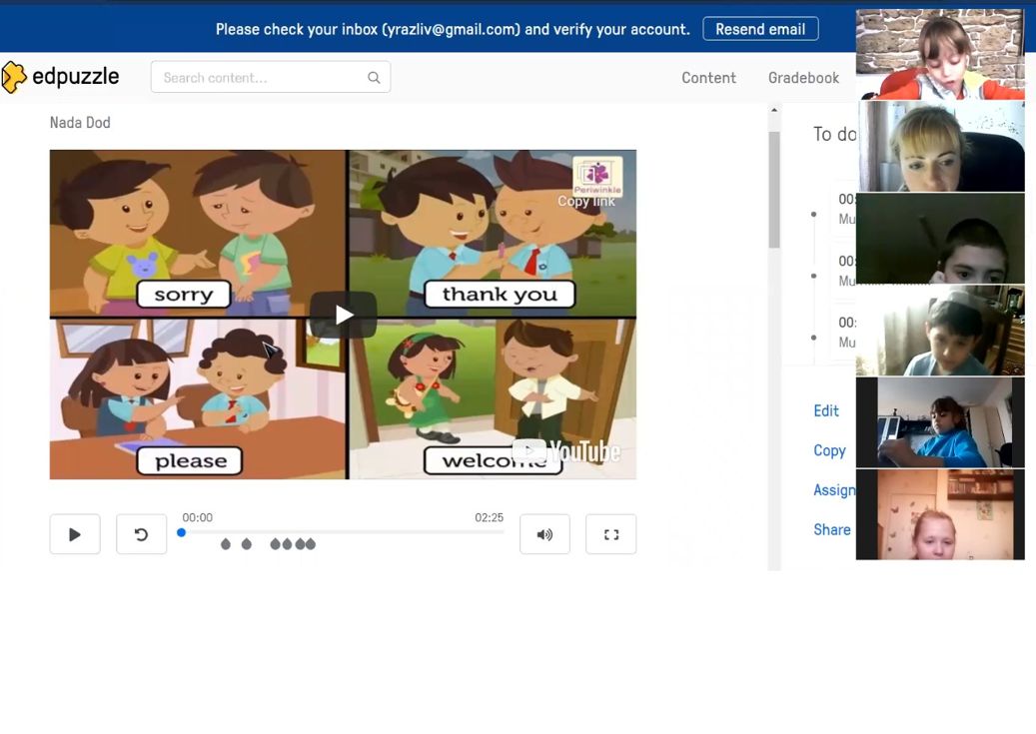Click the search magnifier icon

click(374, 78)
